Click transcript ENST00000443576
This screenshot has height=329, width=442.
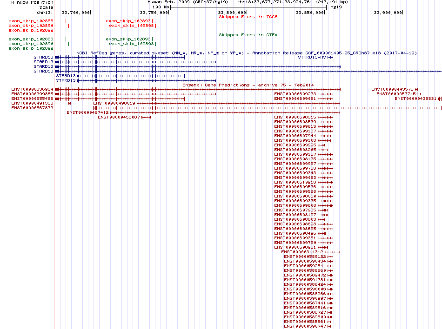392,89
